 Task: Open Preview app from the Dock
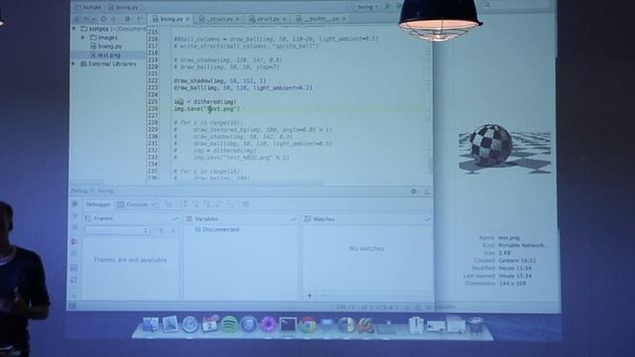pyautogui.click(x=171, y=324)
